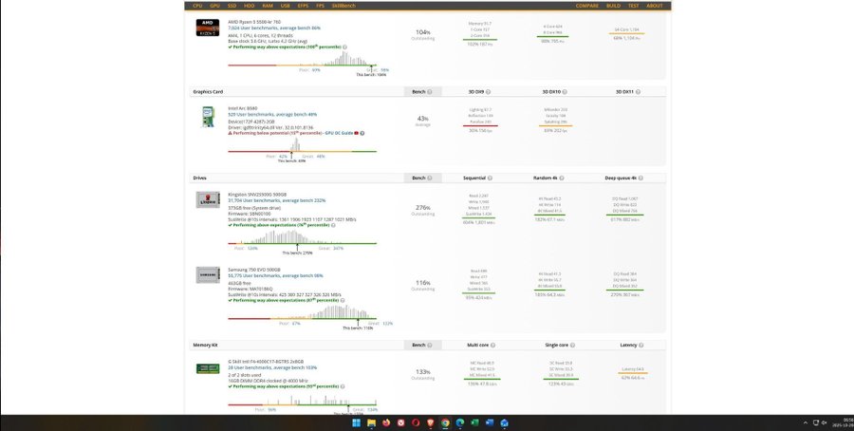Open the Windows Start menu
The height and width of the screenshot is (431, 854).
[356, 422]
